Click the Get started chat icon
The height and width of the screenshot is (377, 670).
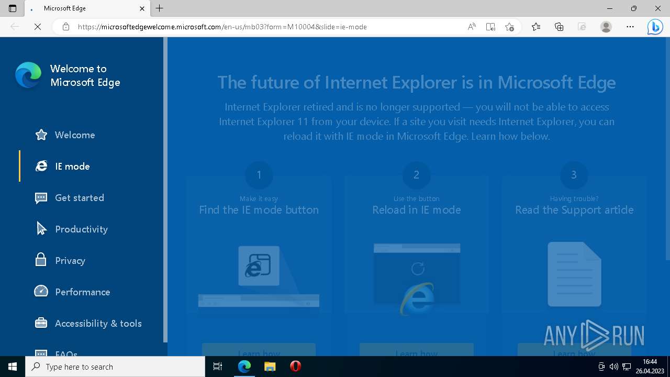(x=41, y=198)
